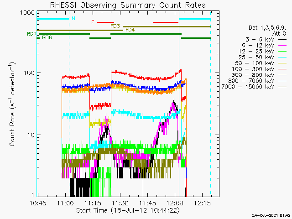Click the 10:45 time axis label
The image size is (292, 219).
(x=38, y=203)
